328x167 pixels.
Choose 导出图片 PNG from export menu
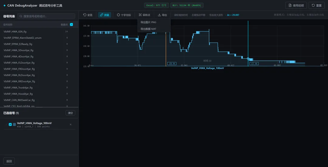point(148,22)
